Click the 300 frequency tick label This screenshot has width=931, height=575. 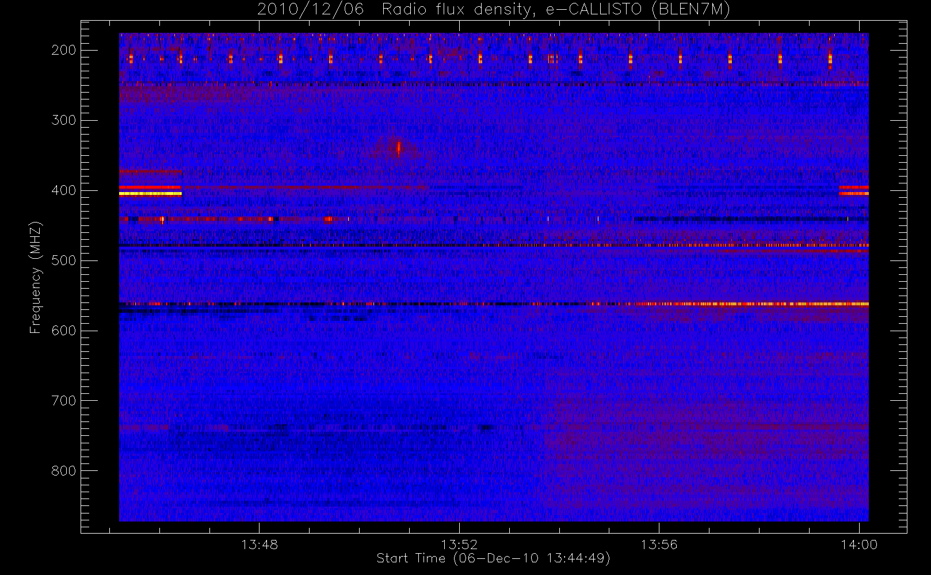64,120
